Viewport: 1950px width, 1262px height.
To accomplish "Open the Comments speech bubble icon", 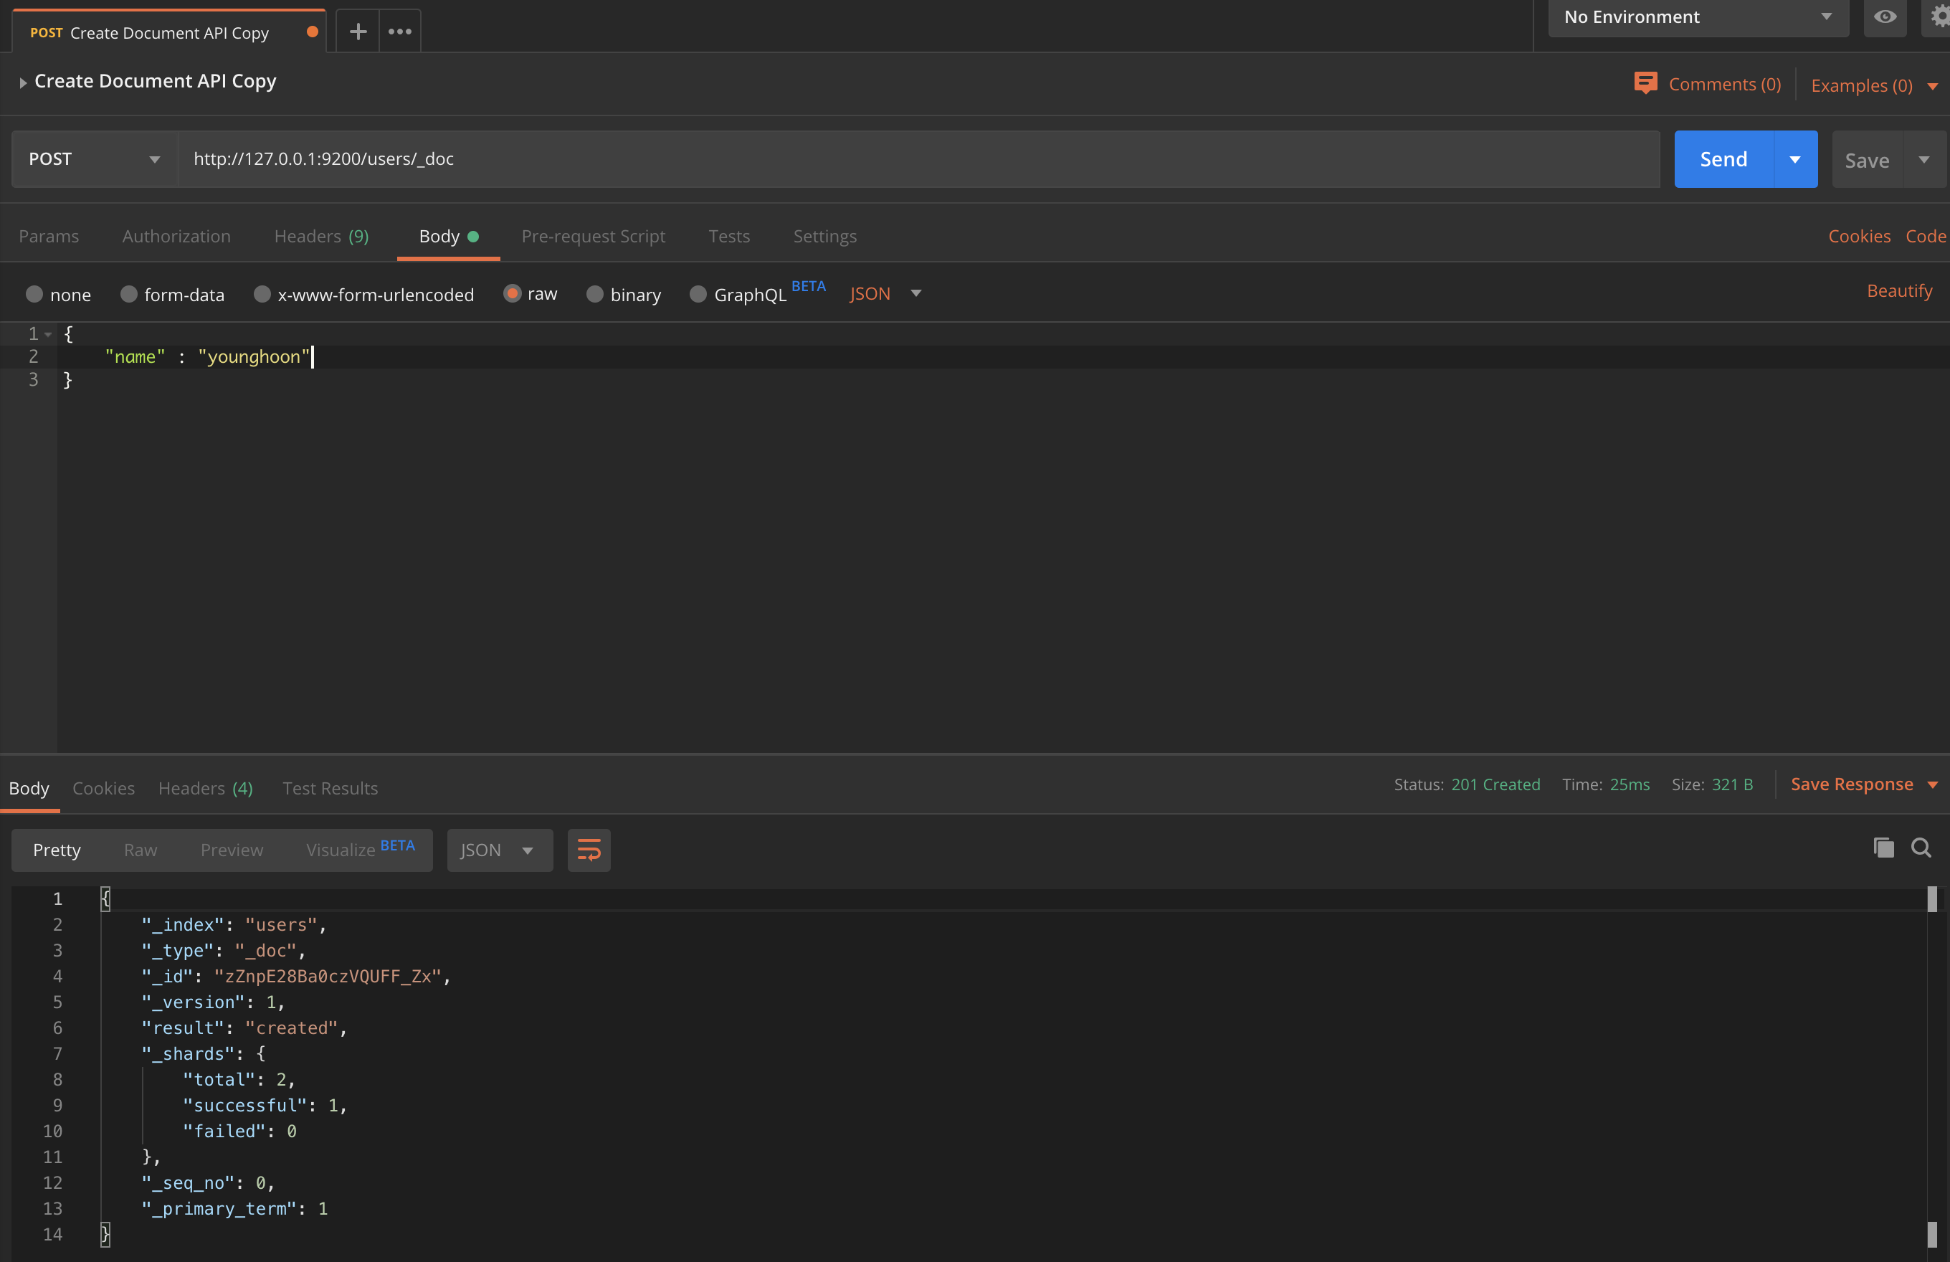I will coord(1645,82).
